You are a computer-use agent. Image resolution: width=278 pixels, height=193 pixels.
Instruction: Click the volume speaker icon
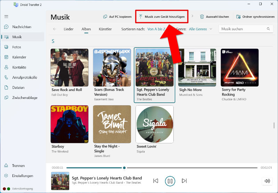(x=267, y=181)
